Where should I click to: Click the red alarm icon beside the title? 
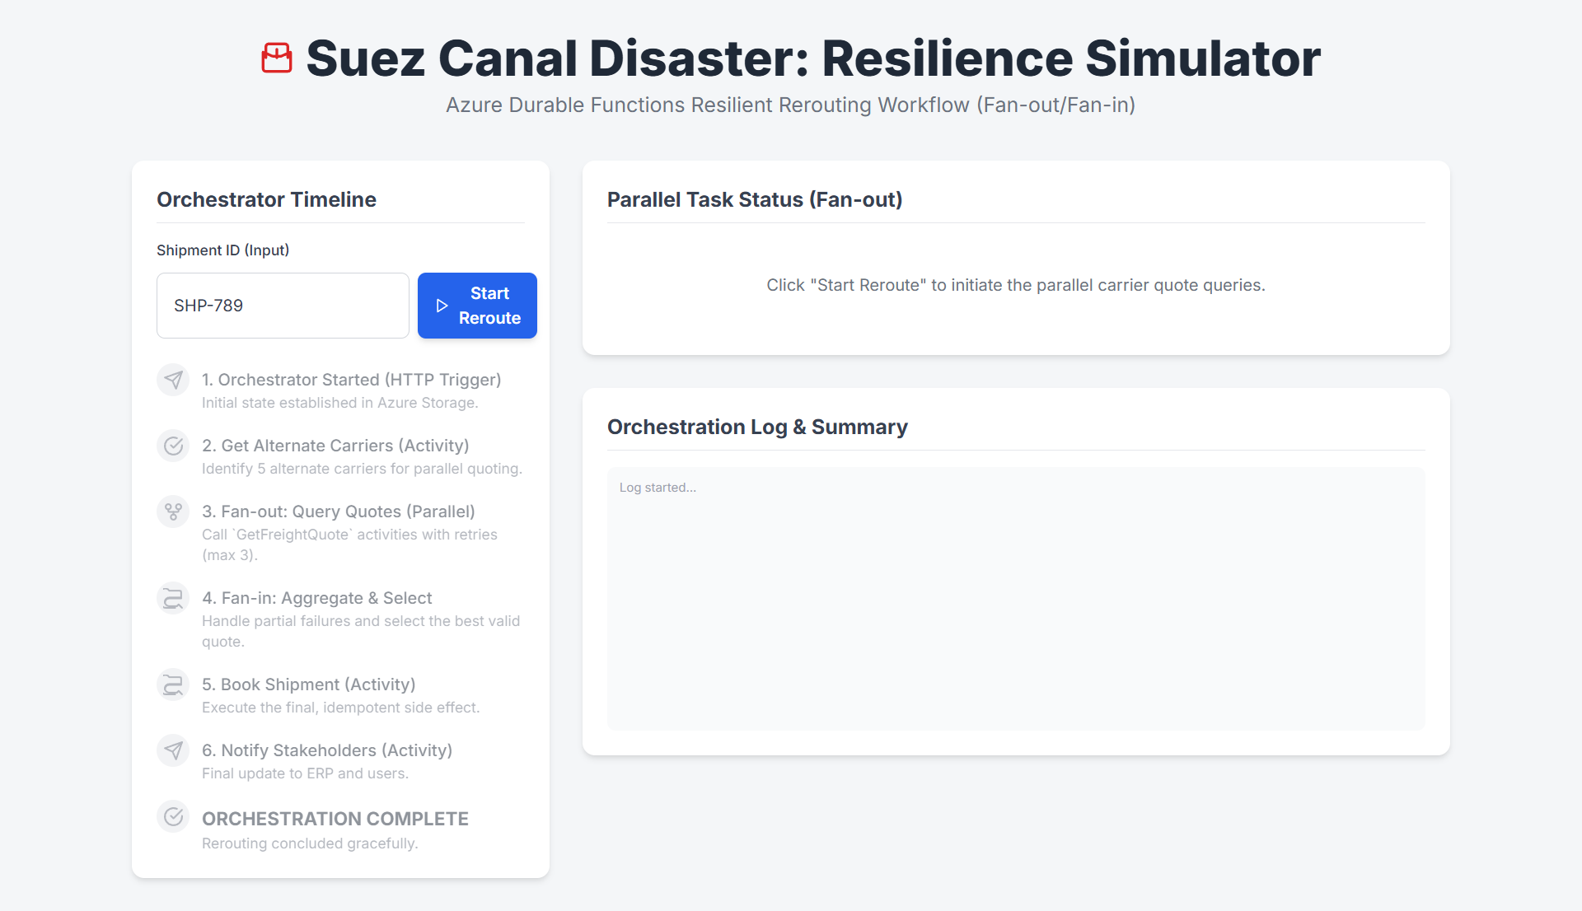click(277, 58)
